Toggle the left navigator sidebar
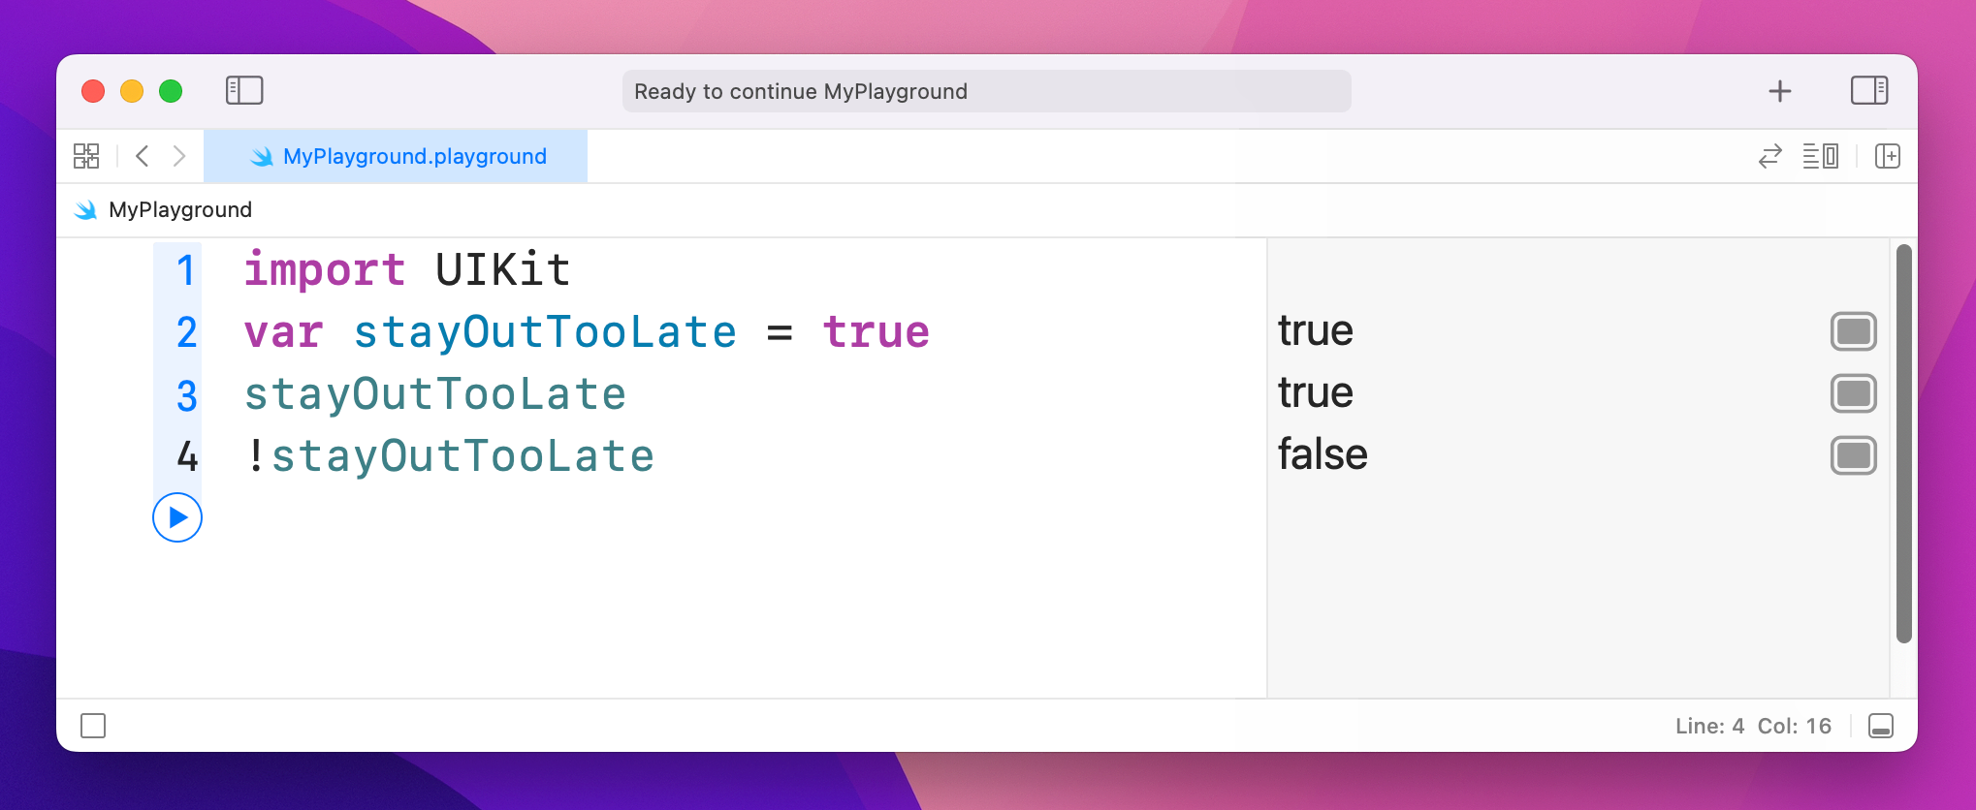This screenshot has height=810, width=1976. pyautogui.click(x=244, y=90)
